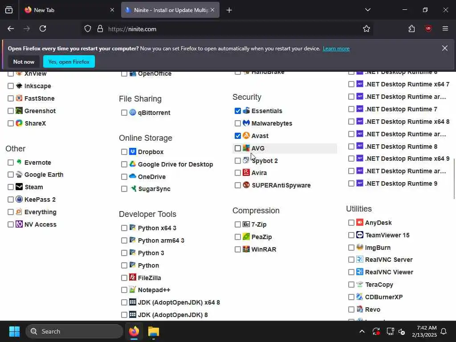This screenshot has height=342, width=456.
Task: Click the AnyDesk icon
Action: [360, 223]
